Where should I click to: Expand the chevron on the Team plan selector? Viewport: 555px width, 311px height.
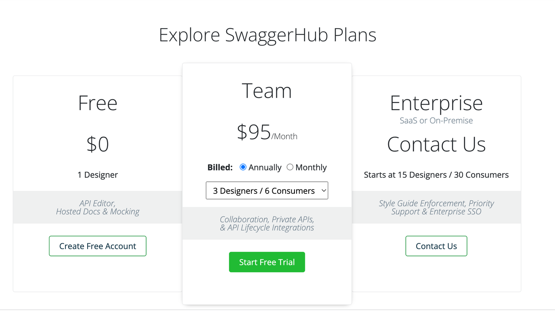pyautogui.click(x=323, y=190)
